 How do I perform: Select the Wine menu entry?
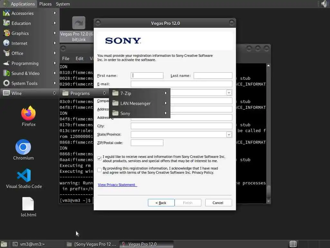(x=30, y=93)
